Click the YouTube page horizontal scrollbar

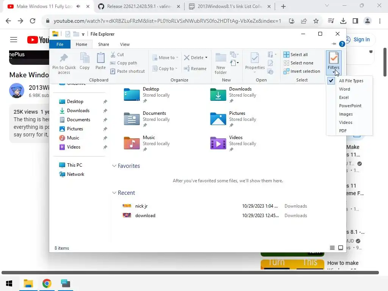tap(190, 272)
